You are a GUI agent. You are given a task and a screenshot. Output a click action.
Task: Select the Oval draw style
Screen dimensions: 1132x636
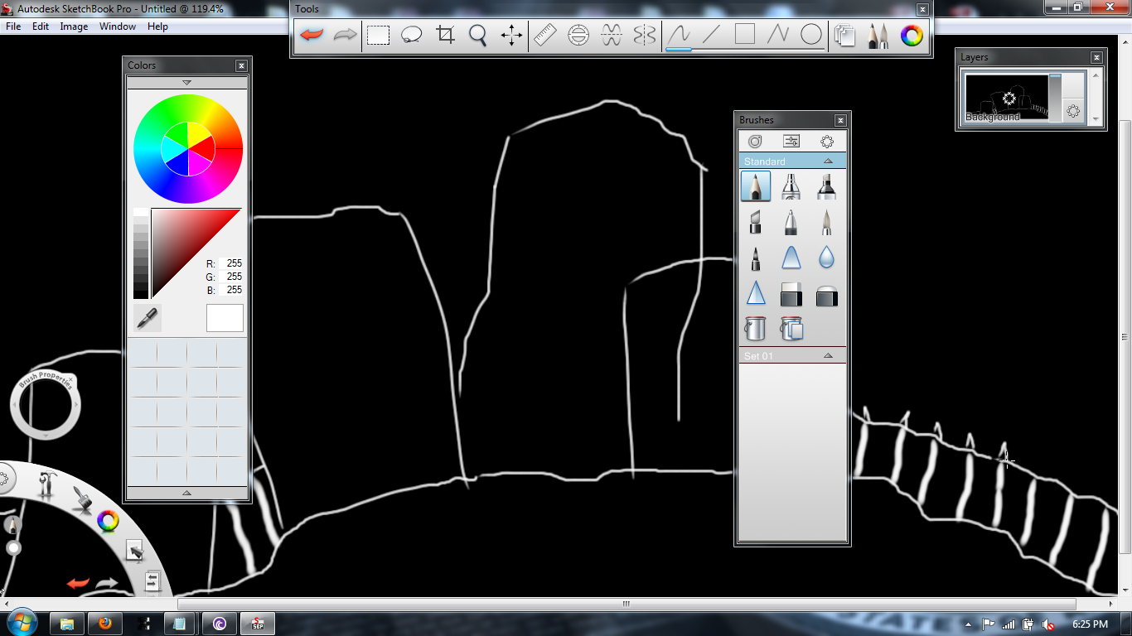(x=811, y=35)
